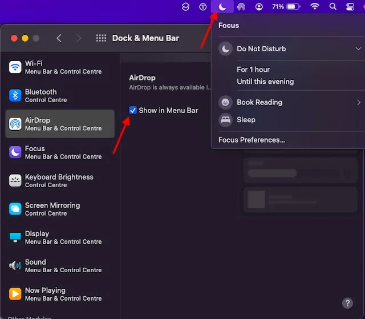Go forward with the right chevron

click(79, 38)
